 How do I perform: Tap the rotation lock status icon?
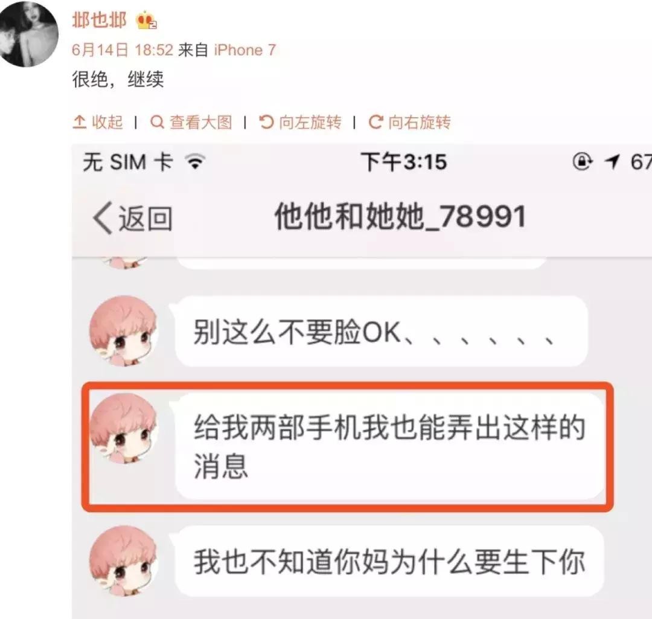582,161
